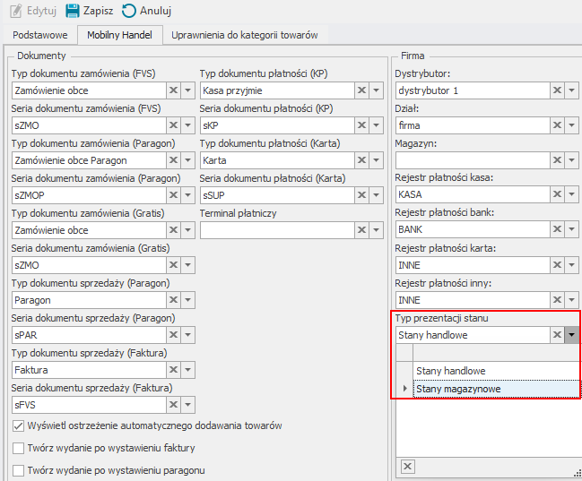Click the Seria dokumentu zamówienia (Paragon) field

click(x=88, y=195)
